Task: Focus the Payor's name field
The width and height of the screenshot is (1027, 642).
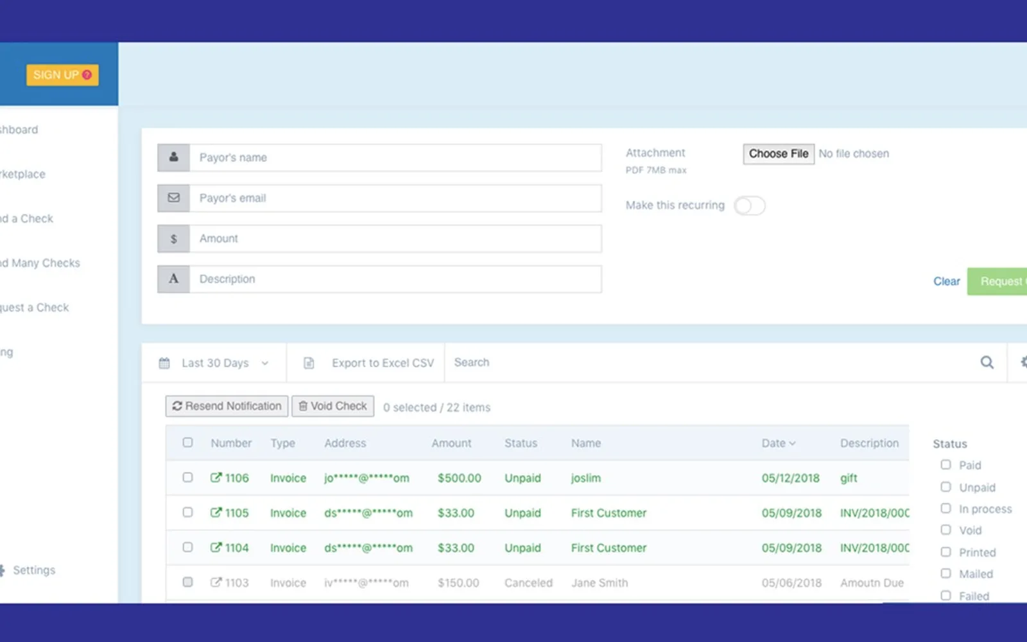Action: point(395,157)
